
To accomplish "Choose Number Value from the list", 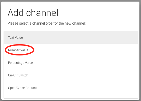I will point(71,50).
